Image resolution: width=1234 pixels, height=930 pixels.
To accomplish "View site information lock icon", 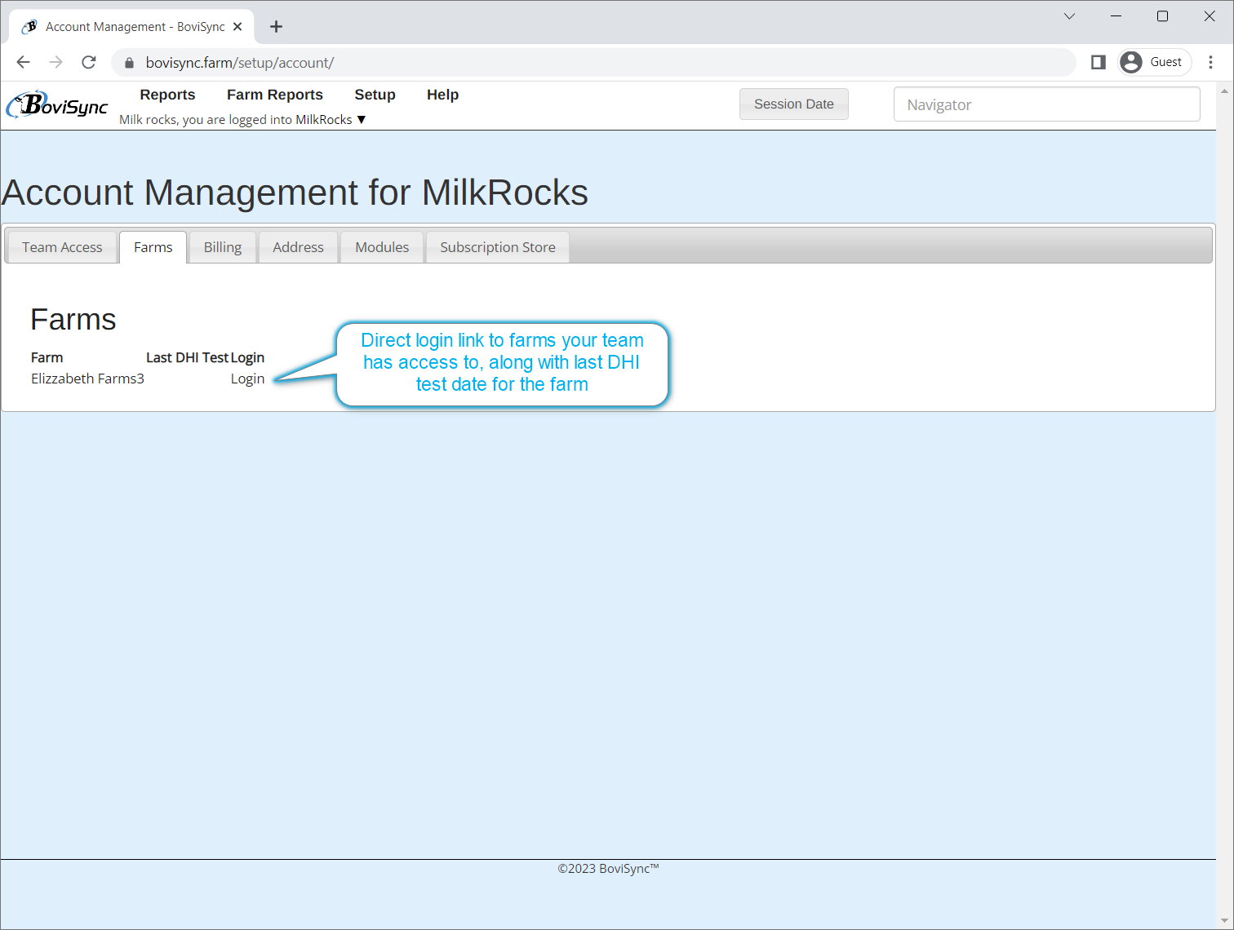I will (129, 63).
